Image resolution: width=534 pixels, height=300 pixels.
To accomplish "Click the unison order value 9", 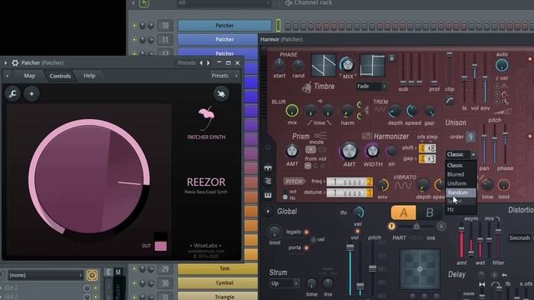I will pyautogui.click(x=471, y=137).
